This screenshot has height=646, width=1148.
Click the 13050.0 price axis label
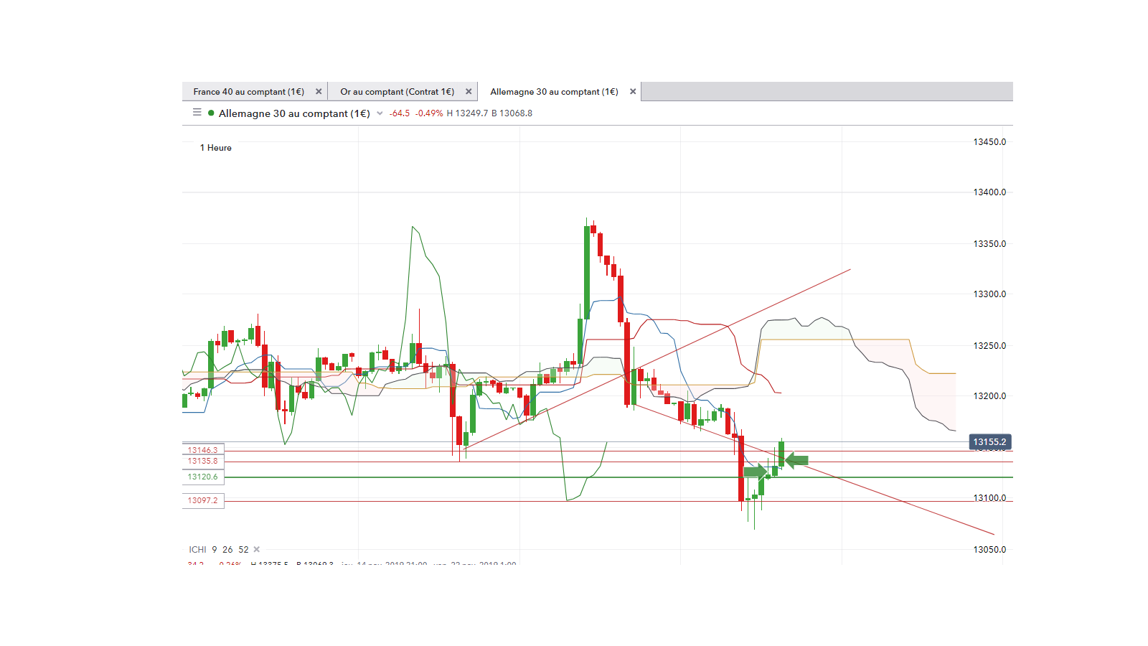pyautogui.click(x=989, y=550)
